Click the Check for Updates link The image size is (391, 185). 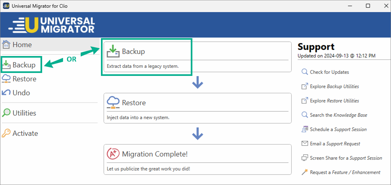[x=329, y=72]
